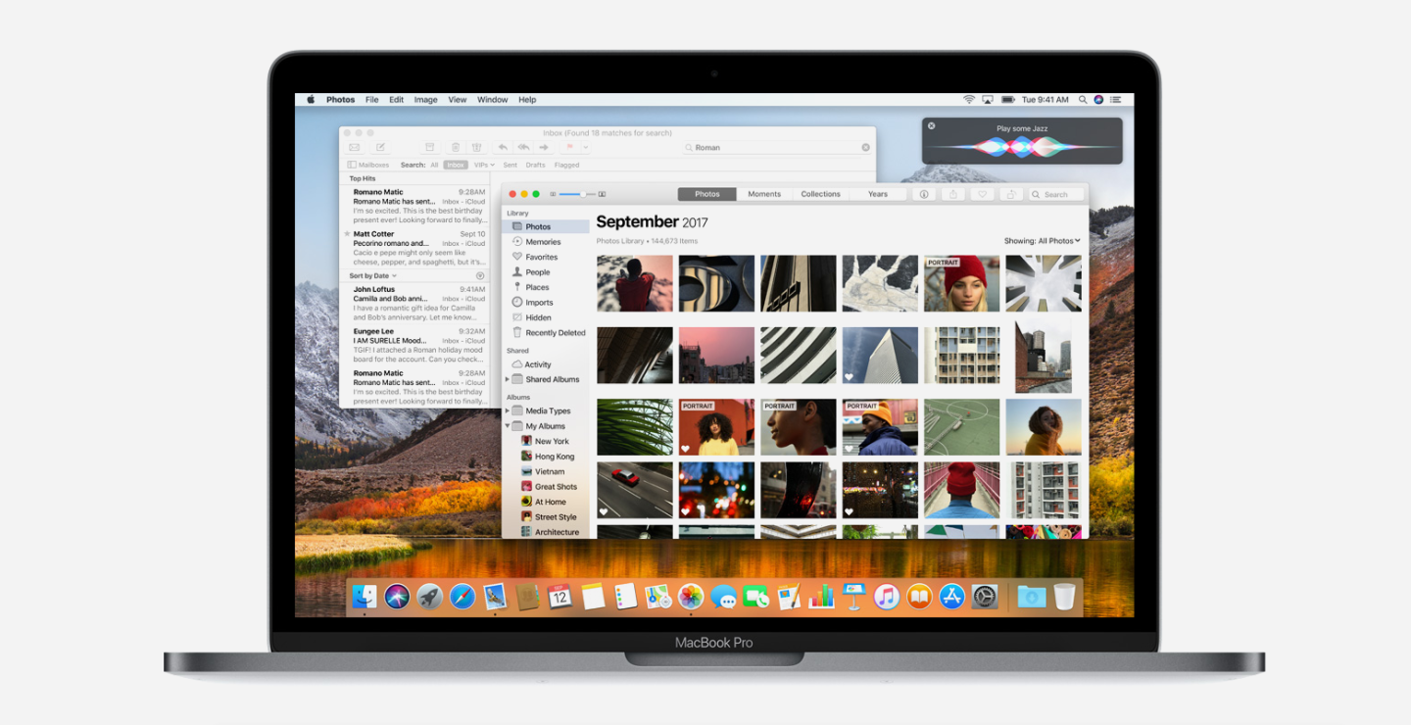This screenshot has height=725, width=1411.
Task: Click the Info button in Photos toolbar
Action: 923,194
